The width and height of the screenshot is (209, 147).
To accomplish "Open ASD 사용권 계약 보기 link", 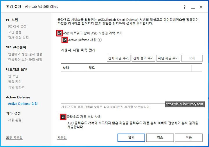I will (107, 33).
